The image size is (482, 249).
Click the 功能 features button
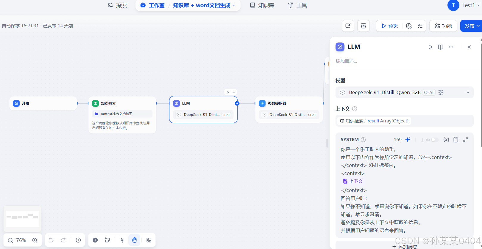[x=443, y=26]
